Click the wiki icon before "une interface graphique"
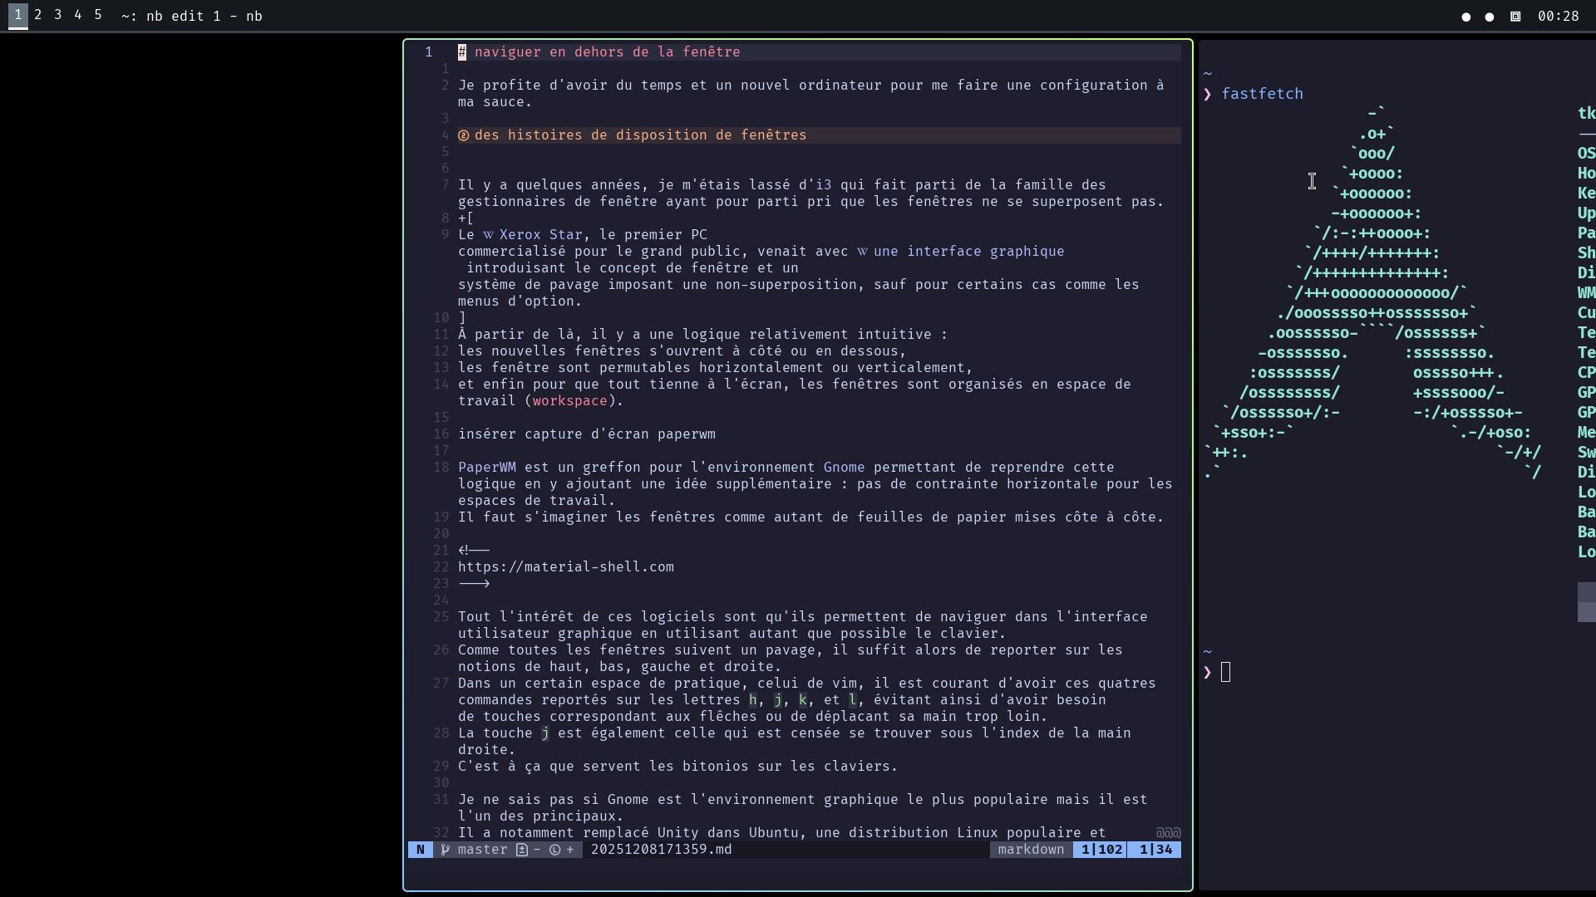Screen dimensions: 1596x897 pos(862,251)
